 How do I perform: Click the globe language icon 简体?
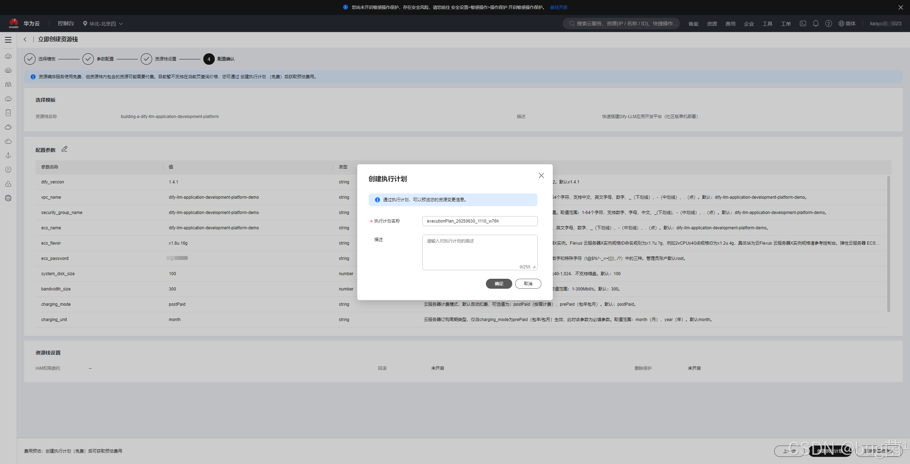pos(847,23)
